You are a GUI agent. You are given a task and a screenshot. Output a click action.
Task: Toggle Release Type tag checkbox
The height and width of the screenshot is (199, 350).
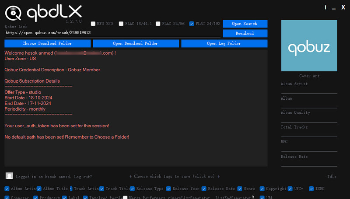[132, 189]
